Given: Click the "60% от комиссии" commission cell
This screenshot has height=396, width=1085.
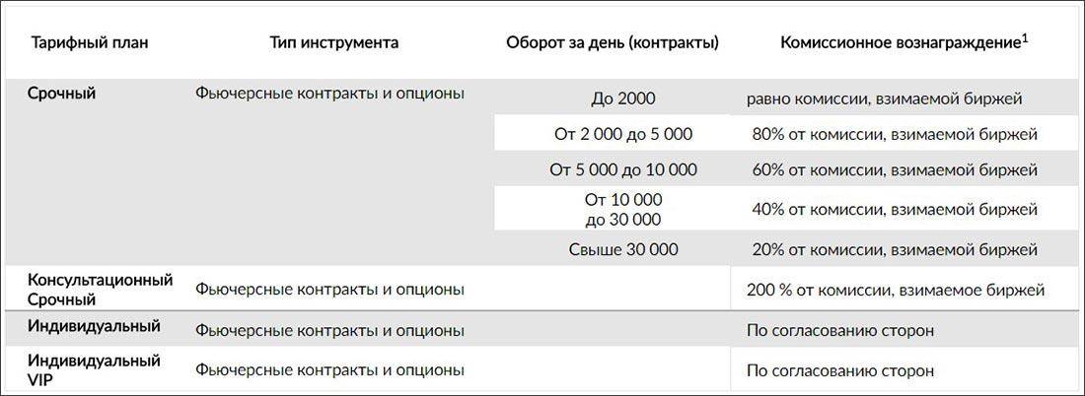Looking at the screenshot, I should 894,169.
